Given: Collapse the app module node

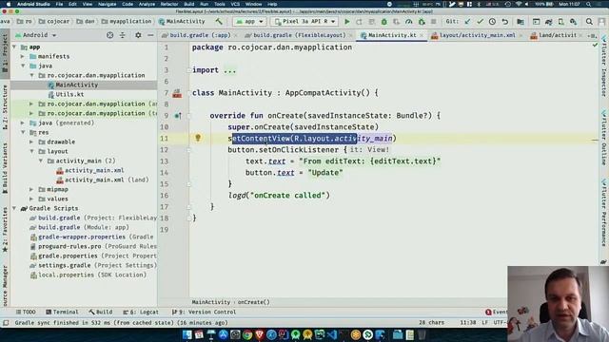Looking at the screenshot, I should pyautogui.click(x=14, y=47).
